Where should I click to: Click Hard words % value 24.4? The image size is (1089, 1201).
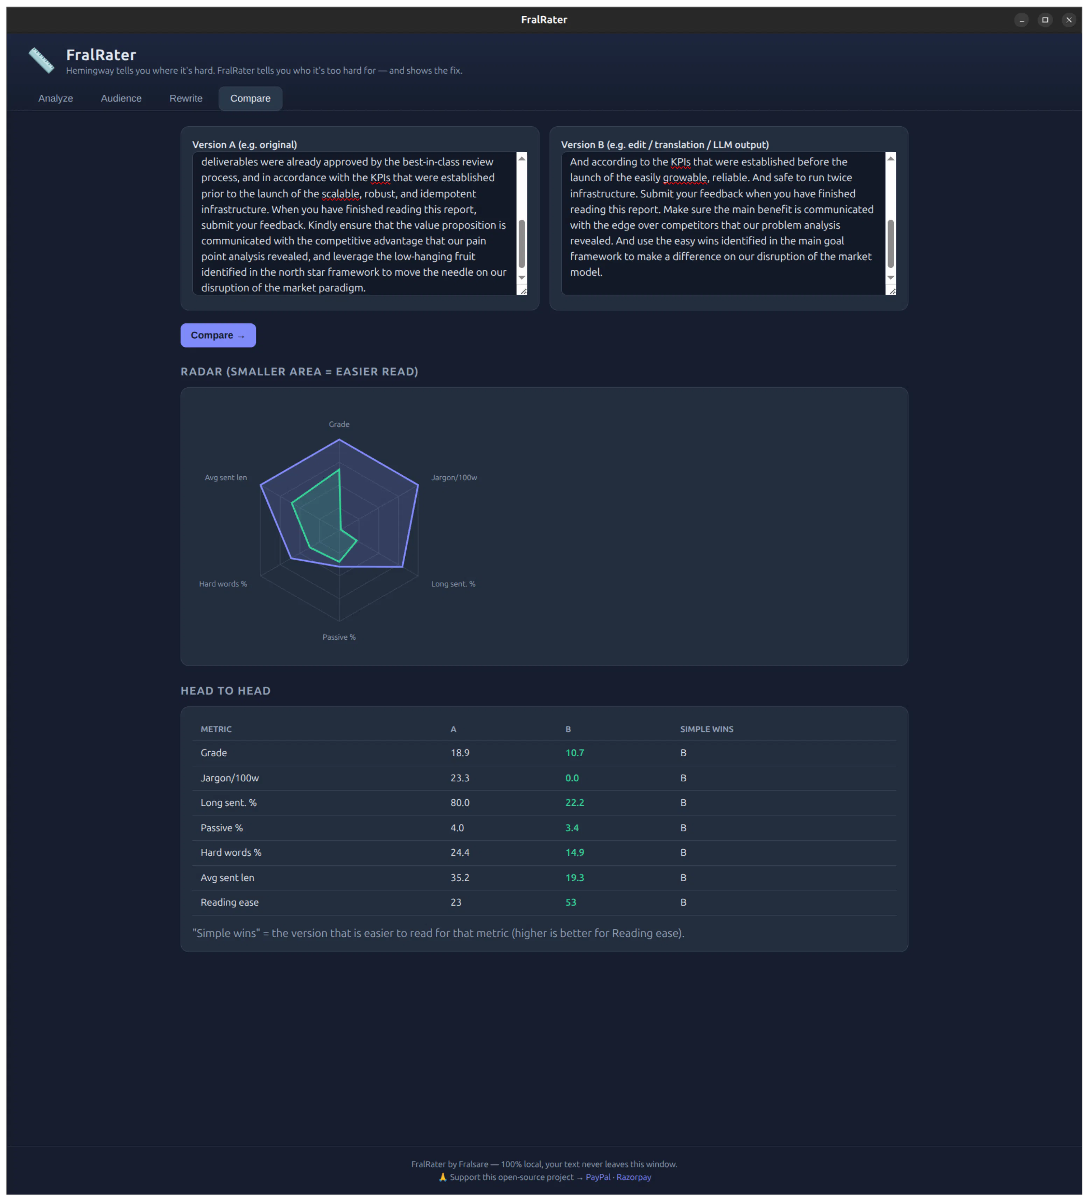[x=459, y=852]
